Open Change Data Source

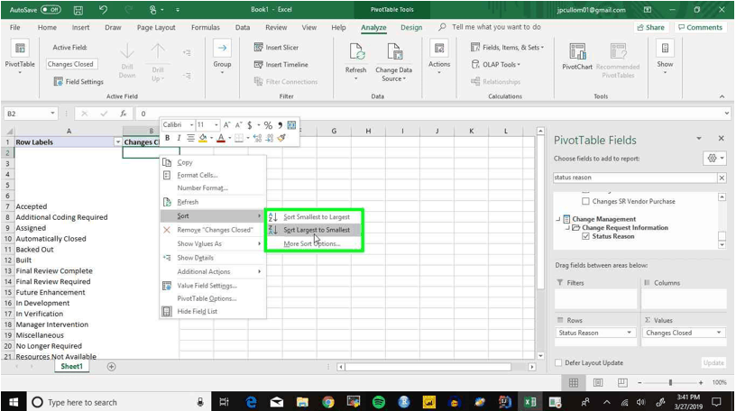click(394, 61)
